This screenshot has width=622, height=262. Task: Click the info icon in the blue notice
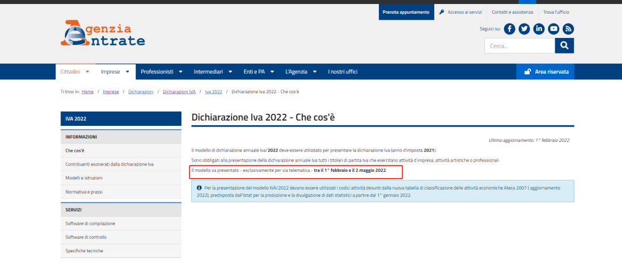199,188
